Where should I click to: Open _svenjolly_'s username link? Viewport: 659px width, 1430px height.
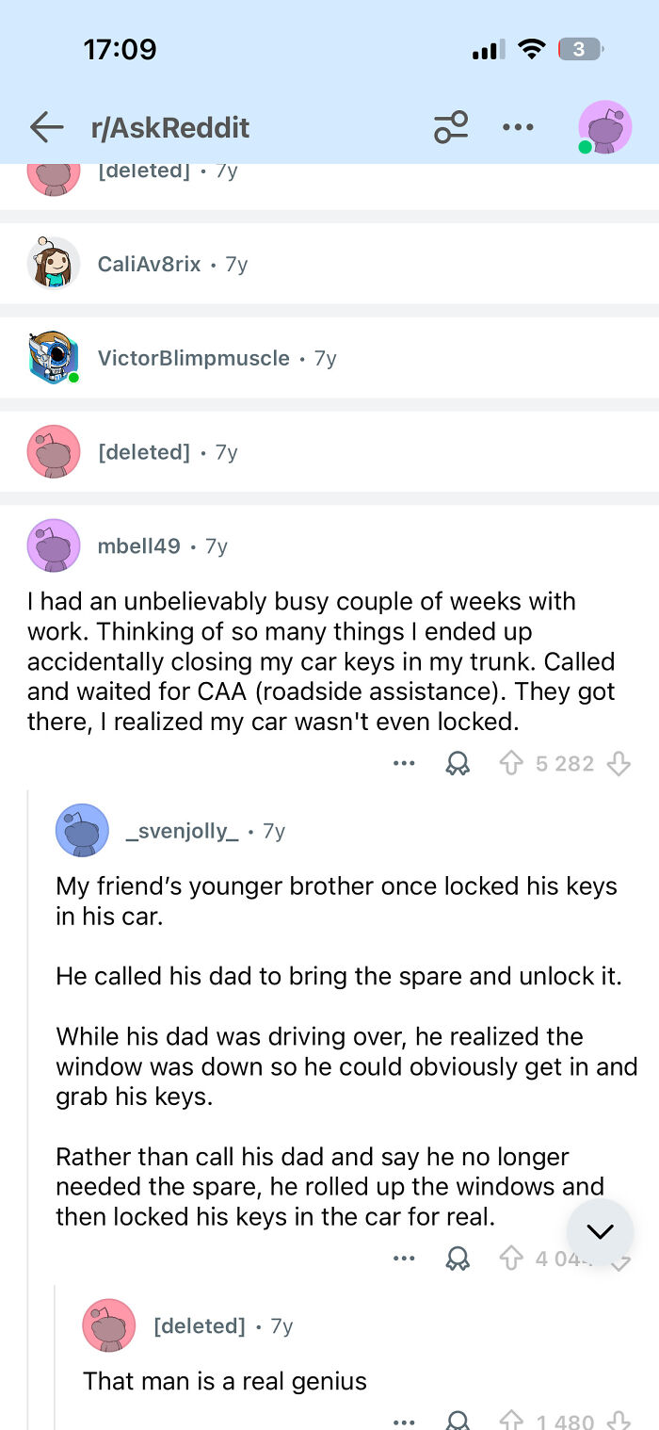(x=182, y=831)
